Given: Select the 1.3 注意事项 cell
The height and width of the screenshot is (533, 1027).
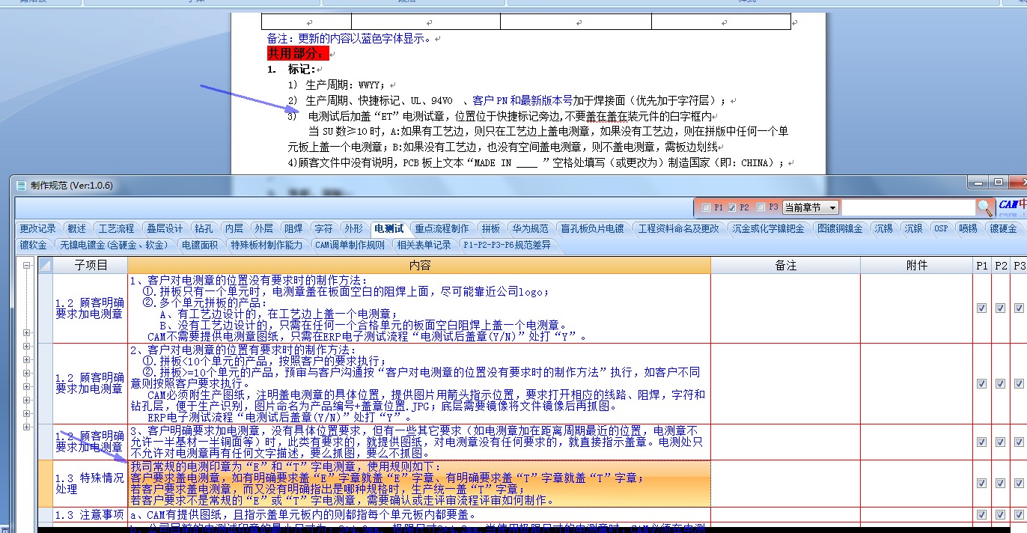Looking at the screenshot, I should coord(91,514).
